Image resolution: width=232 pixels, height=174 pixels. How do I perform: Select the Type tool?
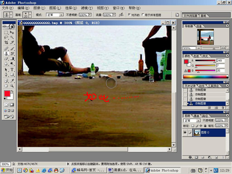tap(12, 70)
